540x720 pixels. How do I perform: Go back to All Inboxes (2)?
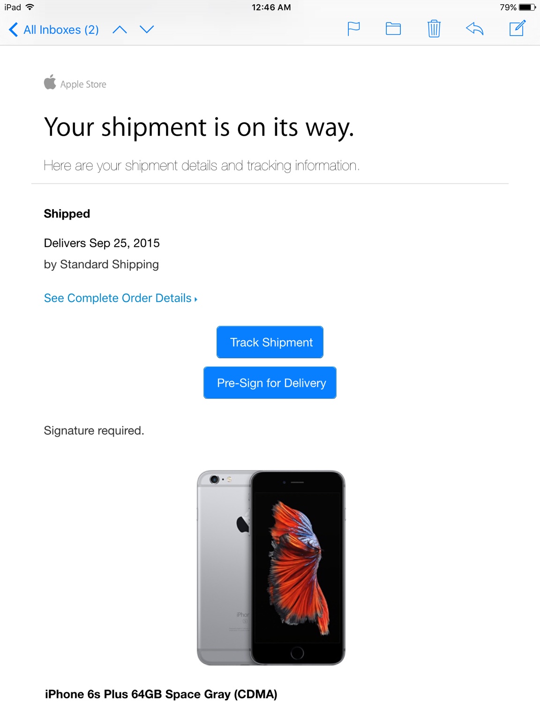(54, 30)
